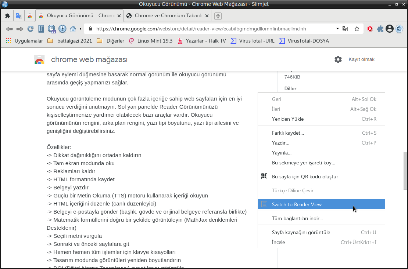Open the VirusTotal -URL bookmark
The height and width of the screenshot is (269, 408).
(253, 41)
